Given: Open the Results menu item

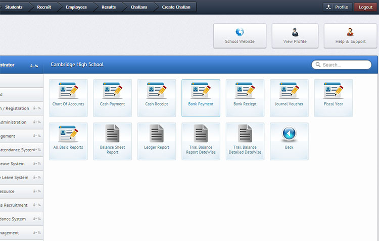Looking at the screenshot, I should click(109, 7).
